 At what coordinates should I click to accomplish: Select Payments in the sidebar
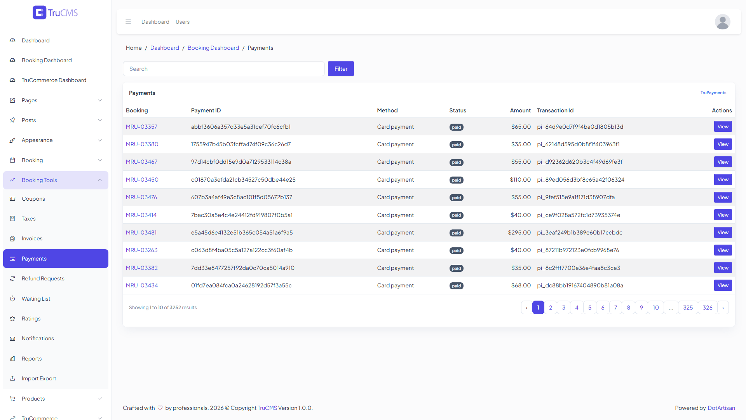(x=56, y=259)
